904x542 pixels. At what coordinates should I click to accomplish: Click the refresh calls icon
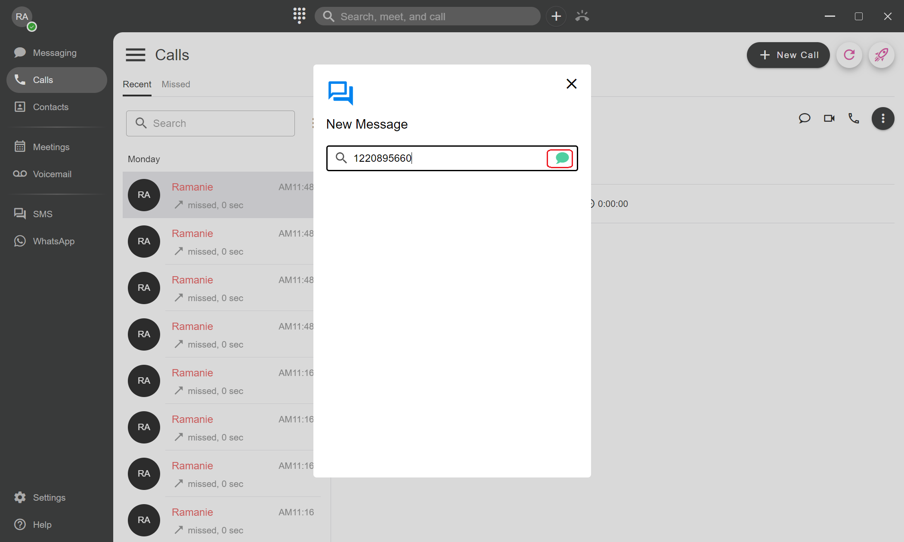(849, 55)
